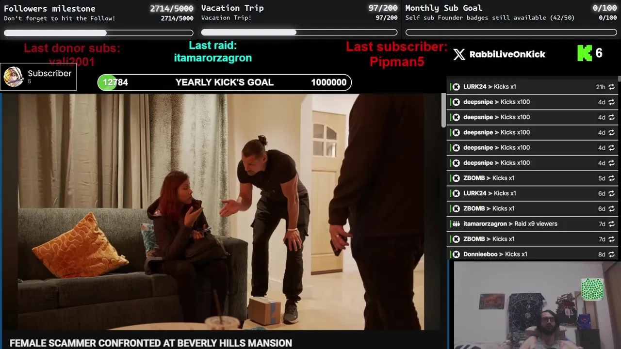Click the last subscriber name 'Pipman5'
Viewport: 621px width, 349px height.
pos(397,62)
